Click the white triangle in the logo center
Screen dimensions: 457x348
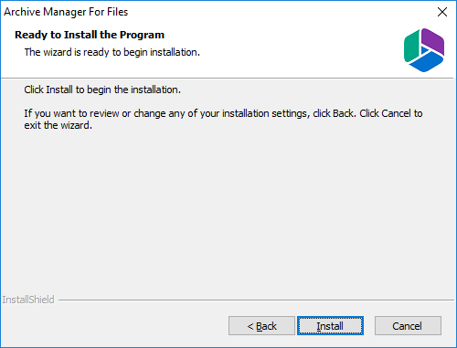pyautogui.click(x=424, y=50)
